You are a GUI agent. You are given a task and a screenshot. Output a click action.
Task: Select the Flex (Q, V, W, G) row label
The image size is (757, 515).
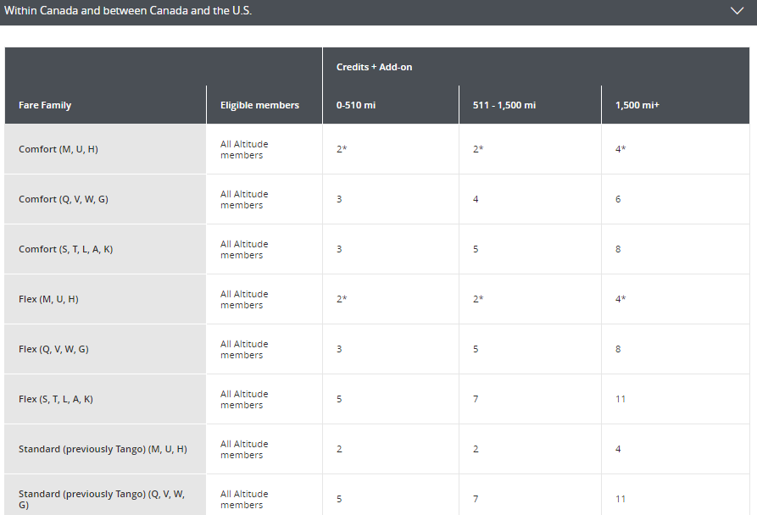pos(53,349)
